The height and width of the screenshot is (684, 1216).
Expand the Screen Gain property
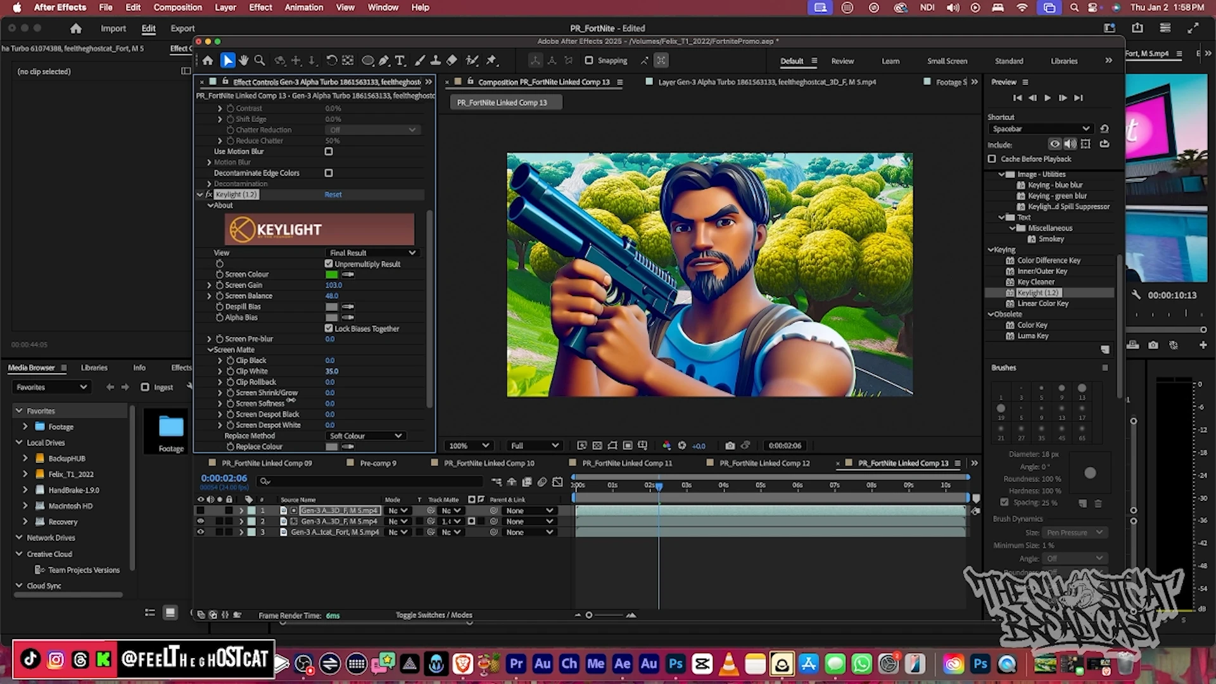click(x=210, y=285)
